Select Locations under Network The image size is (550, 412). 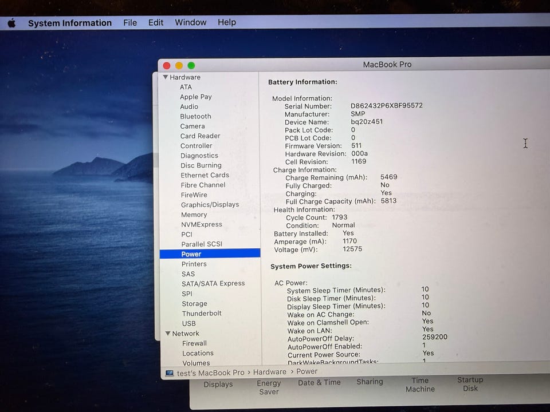(198, 353)
